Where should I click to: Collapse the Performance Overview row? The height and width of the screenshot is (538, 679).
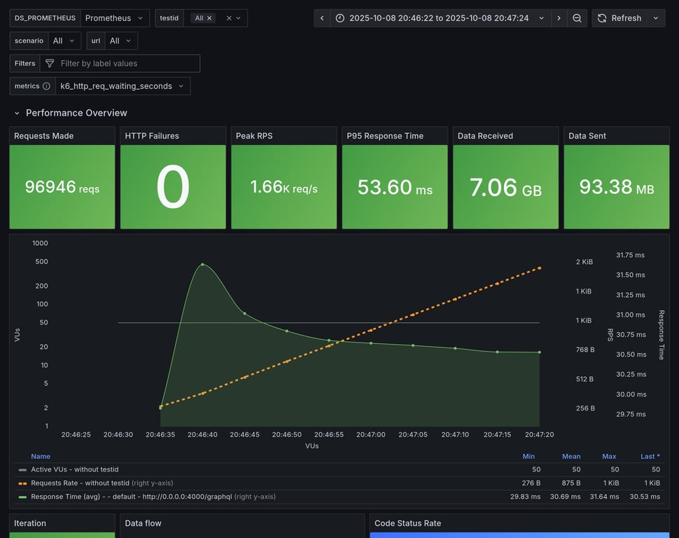coord(17,113)
